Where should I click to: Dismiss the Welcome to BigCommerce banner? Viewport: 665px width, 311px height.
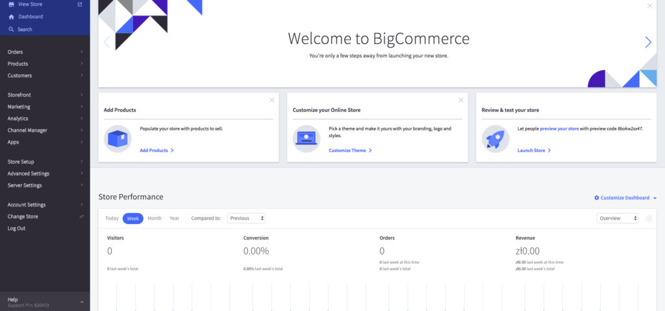[649, 6]
